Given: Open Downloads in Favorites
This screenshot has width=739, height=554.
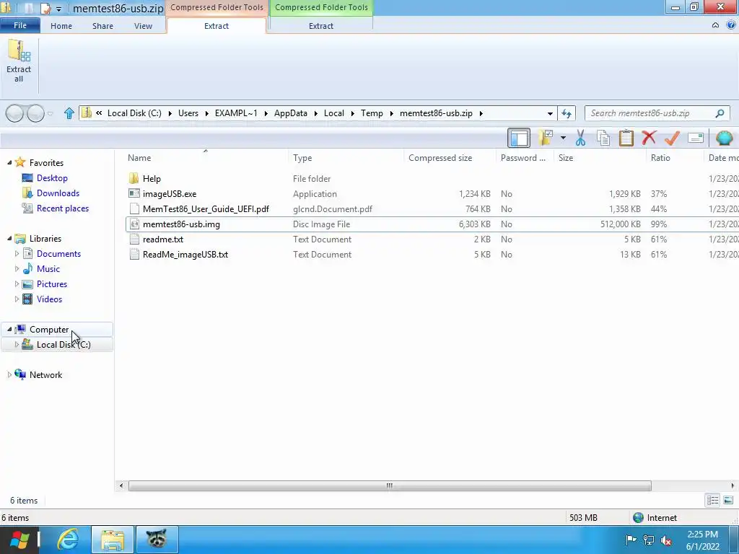Looking at the screenshot, I should pyautogui.click(x=58, y=193).
